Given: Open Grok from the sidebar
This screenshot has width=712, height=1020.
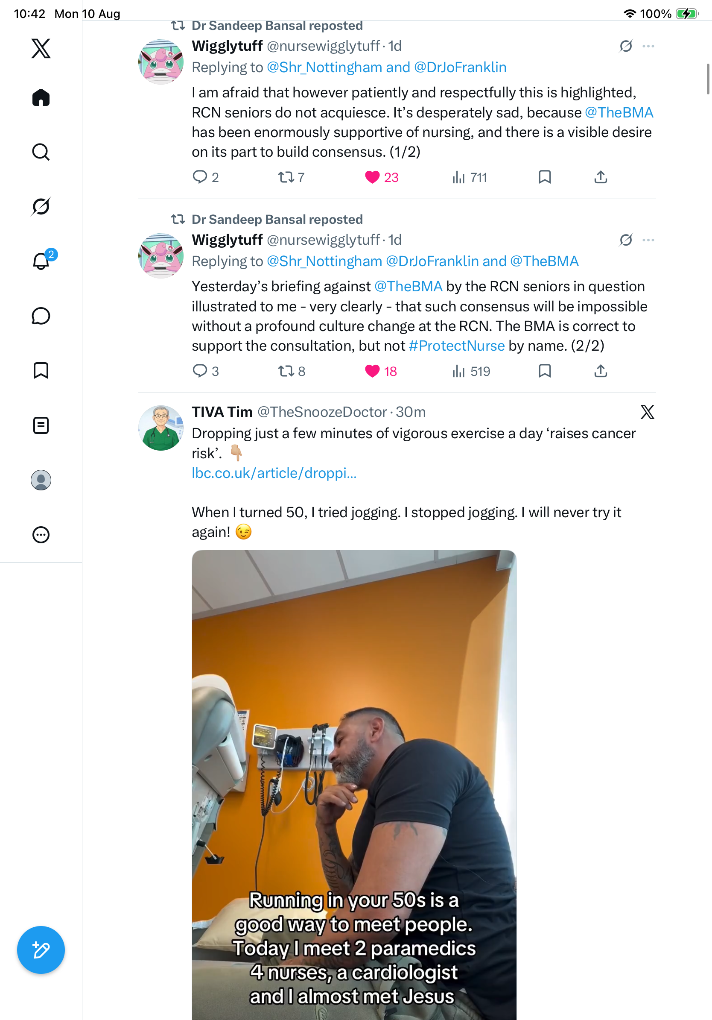Looking at the screenshot, I should pyautogui.click(x=41, y=206).
